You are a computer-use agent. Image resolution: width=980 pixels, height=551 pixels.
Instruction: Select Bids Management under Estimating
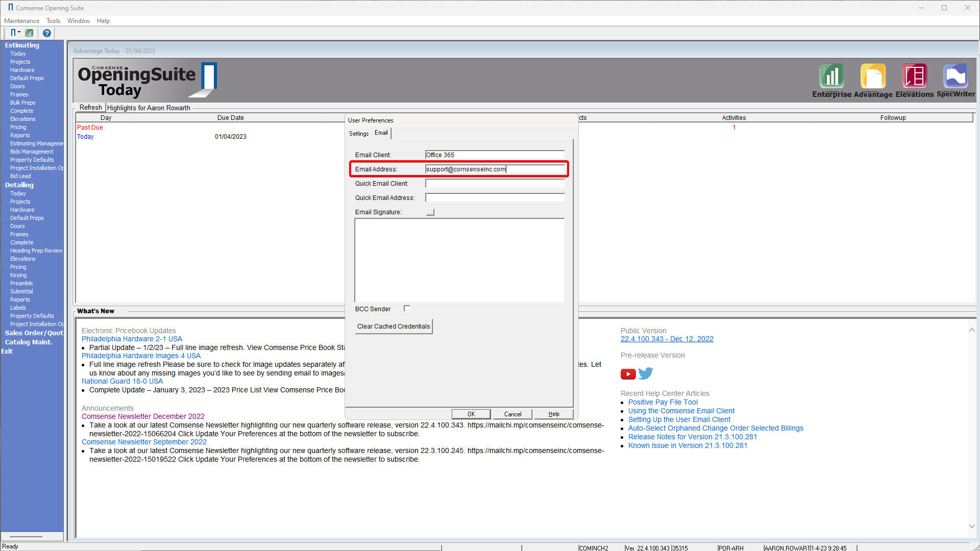[x=32, y=152]
